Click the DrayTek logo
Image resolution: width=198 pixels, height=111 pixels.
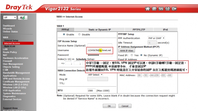[x=19, y=7]
